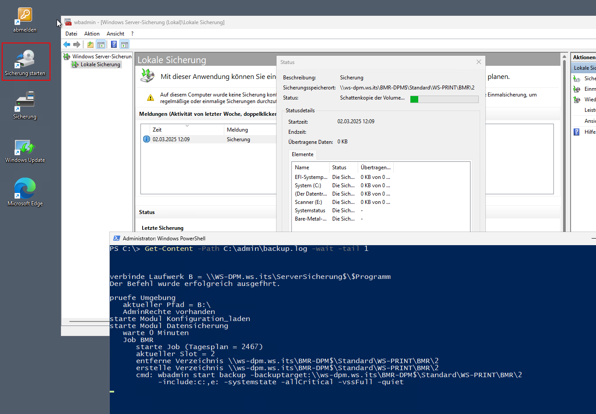Click the Meldung column header

[x=250, y=130]
